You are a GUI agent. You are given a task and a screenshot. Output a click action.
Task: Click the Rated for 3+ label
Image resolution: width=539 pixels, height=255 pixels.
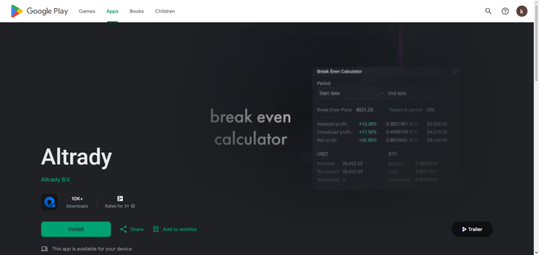(x=117, y=206)
